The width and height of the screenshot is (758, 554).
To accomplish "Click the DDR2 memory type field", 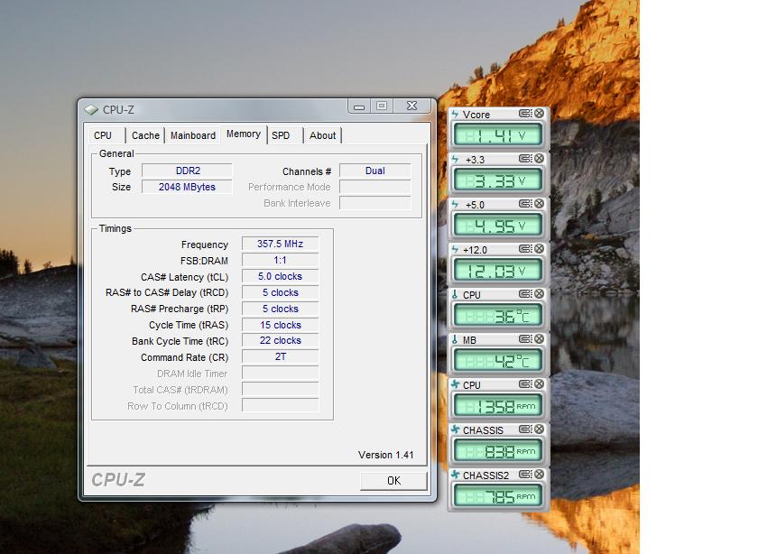I will tap(187, 171).
